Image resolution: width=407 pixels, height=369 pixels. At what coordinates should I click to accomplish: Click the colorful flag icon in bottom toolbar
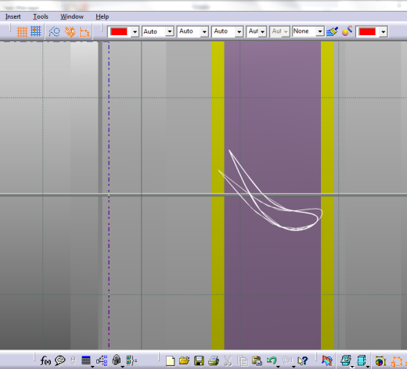327,360
